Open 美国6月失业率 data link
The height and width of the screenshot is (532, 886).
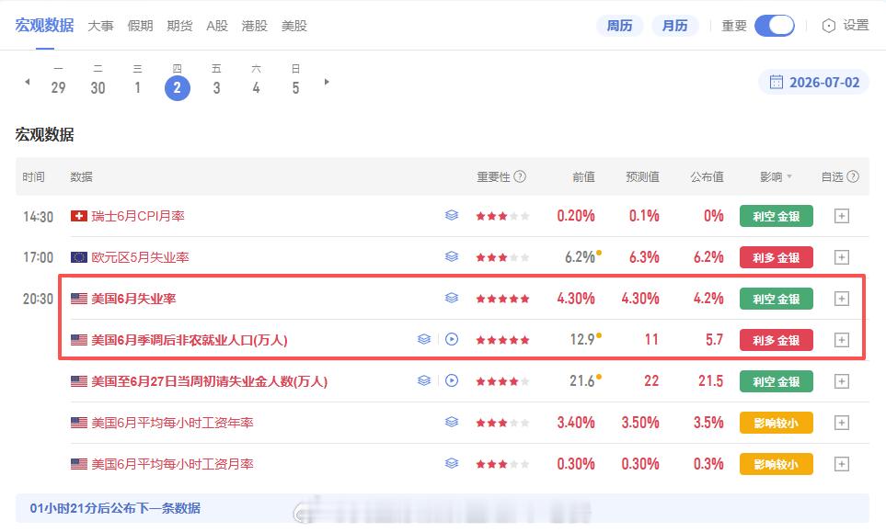click(133, 299)
